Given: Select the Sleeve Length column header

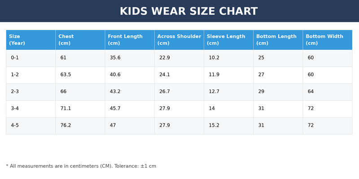Looking at the screenshot, I should [228, 40].
